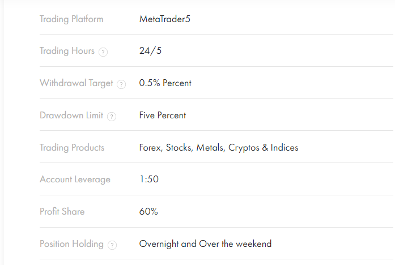
Task: Open the Trading Hours help icon
Action: (x=103, y=52)
